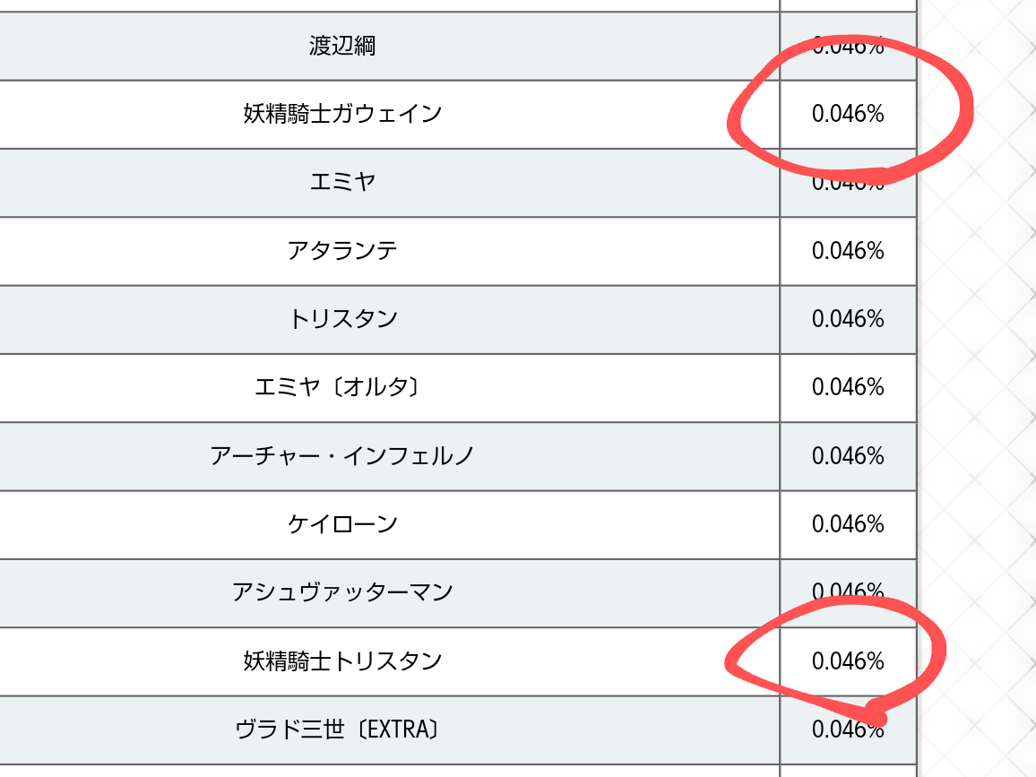Image resolution: width=1036 pixels, height=777 pixels.
Task: Select the アタランテ table entry
Action: click(x=342, y=250)
